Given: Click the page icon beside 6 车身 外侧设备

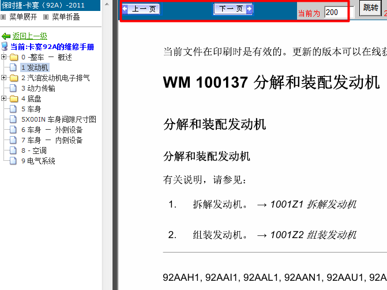Looking at the screenshot, I should (13, 130).
